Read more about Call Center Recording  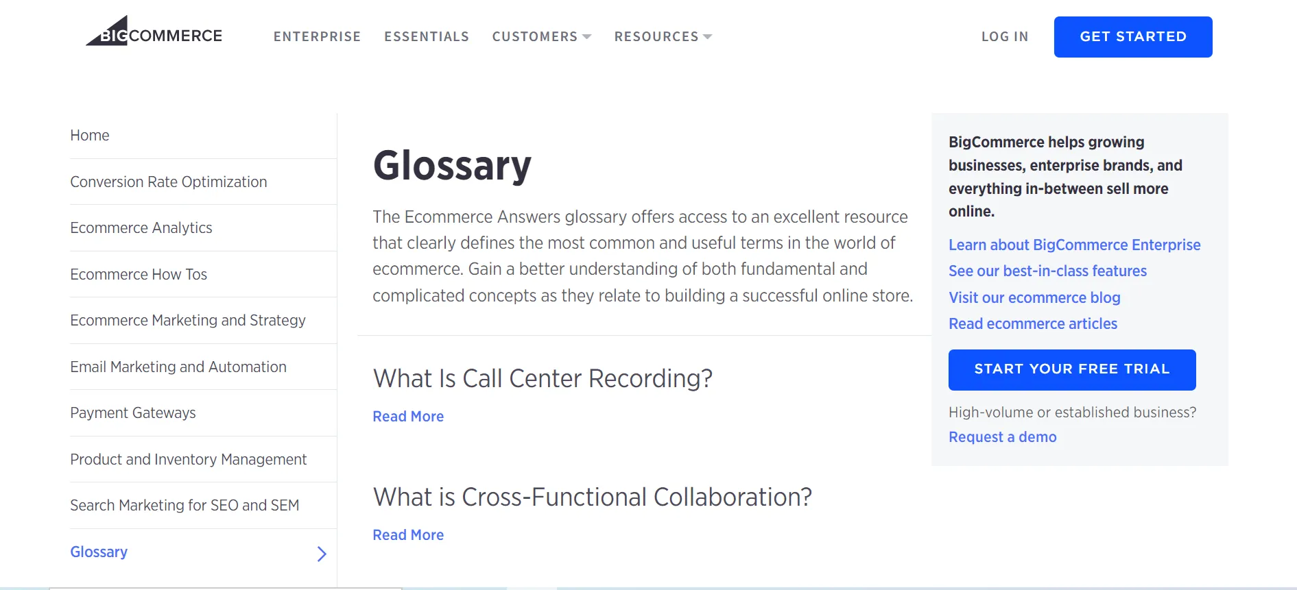[408, 416]
